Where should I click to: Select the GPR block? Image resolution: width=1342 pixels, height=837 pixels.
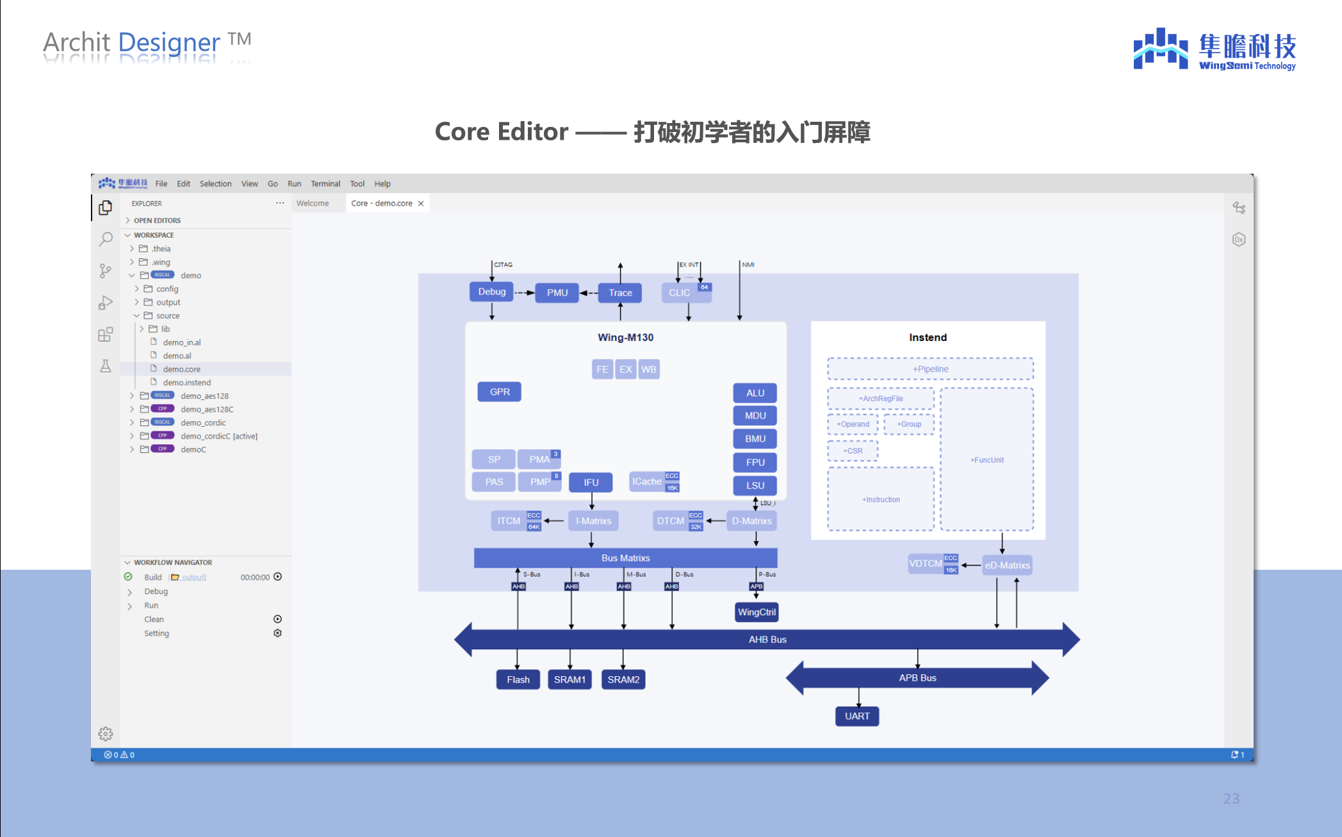coord(500,392)
